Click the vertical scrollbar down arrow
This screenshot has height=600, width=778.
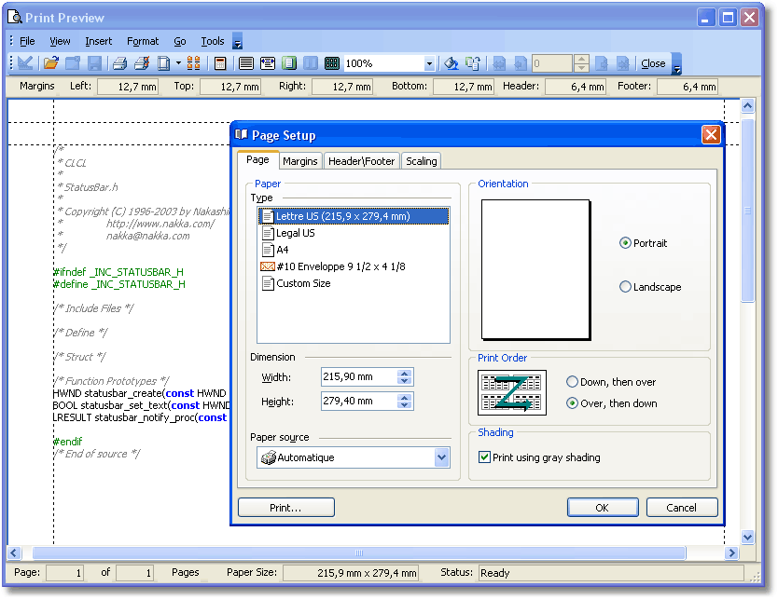tap(747, 537)
